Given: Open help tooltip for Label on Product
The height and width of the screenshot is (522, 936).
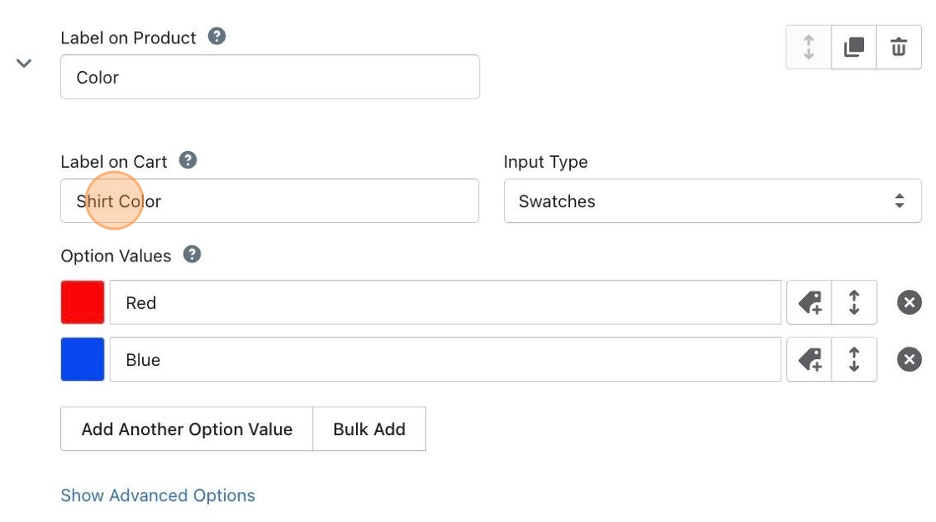Looking at the screenshot, I should 216,37.
